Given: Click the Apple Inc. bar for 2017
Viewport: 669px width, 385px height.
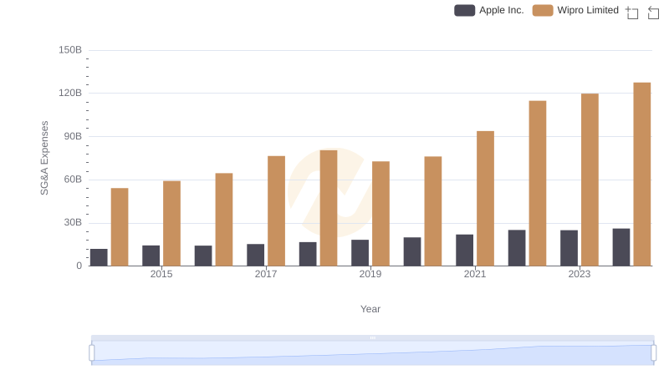Looking at the screenshot, I should tap(256, 255).
